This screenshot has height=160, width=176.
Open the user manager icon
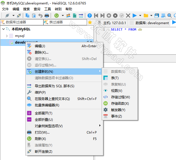[68, 16]
